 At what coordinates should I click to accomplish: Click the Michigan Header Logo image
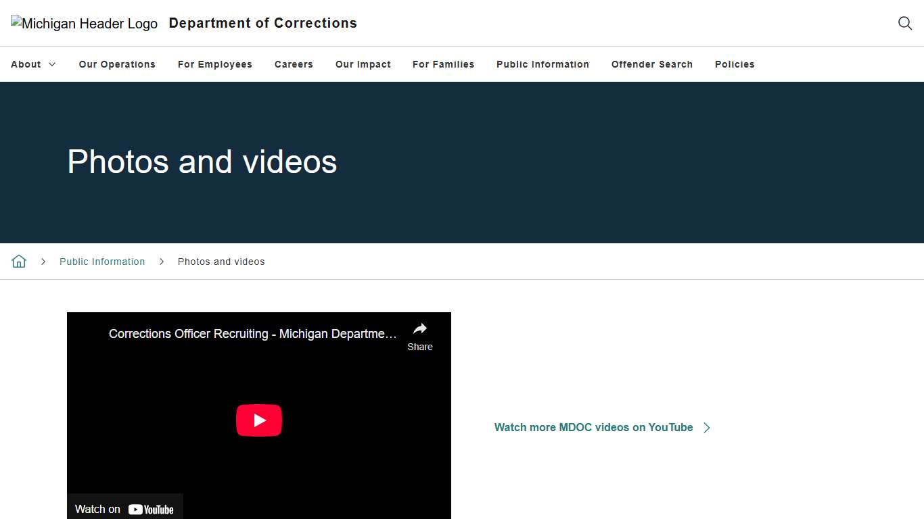pos(85,24)
